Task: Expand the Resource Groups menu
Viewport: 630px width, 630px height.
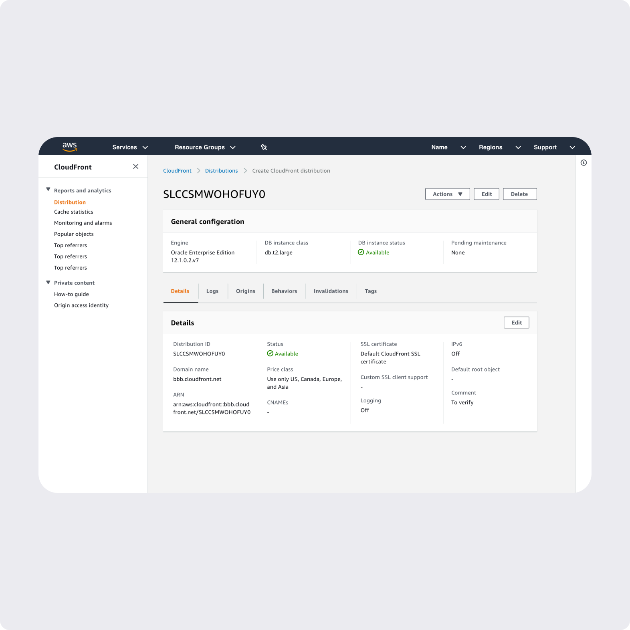Action: click(x=205, y=147)
